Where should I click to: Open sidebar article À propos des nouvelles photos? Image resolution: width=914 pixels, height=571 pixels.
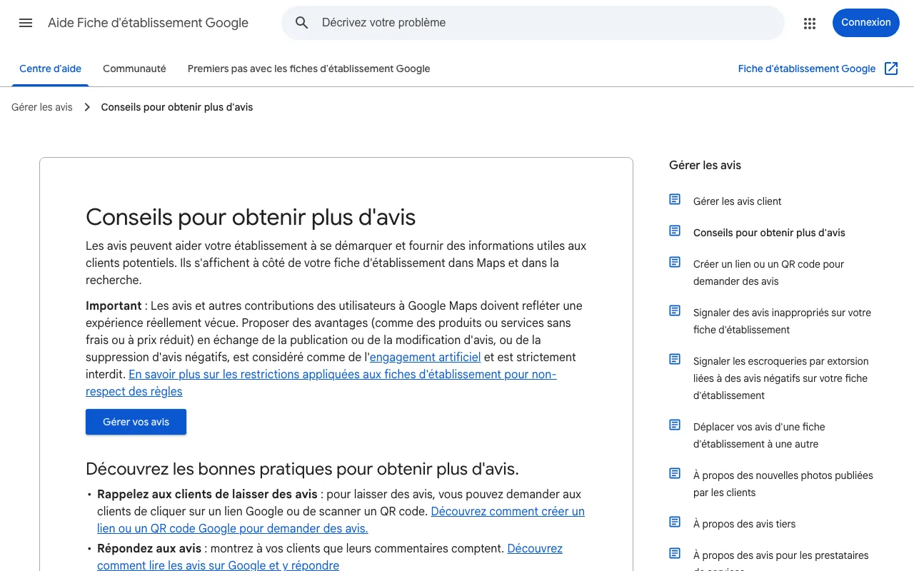[783, 484]
